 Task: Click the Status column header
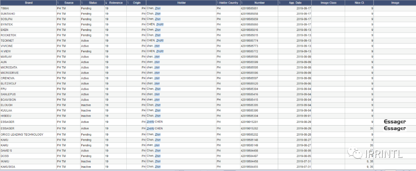[x=92, y=3]
